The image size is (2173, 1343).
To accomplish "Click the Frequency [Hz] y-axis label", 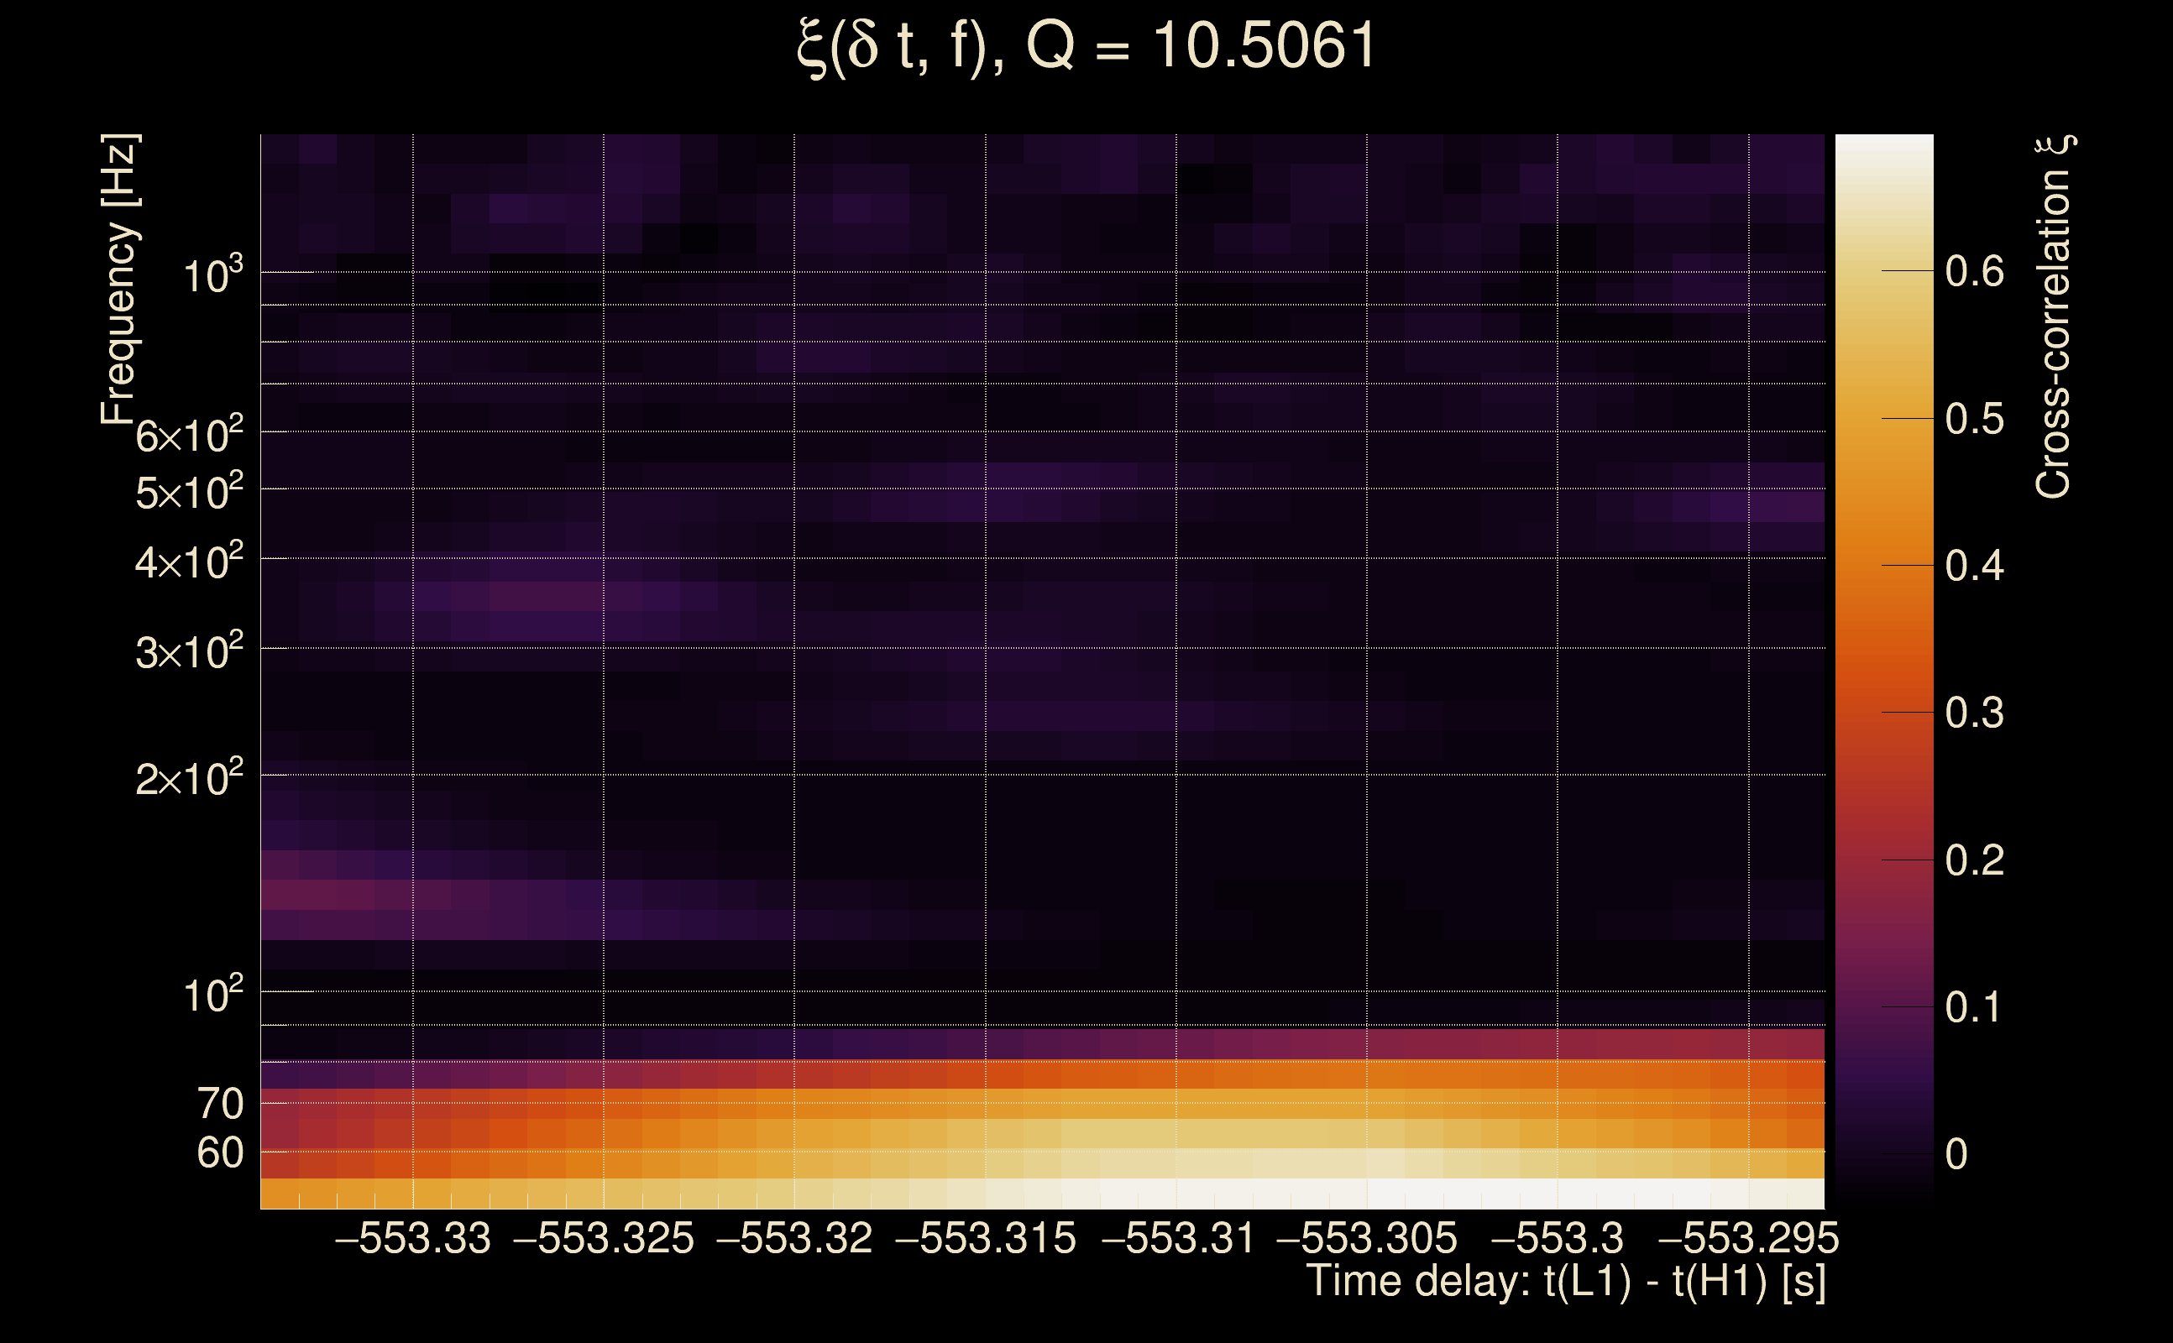I will [119, 279].
